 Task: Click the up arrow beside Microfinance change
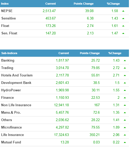point(125,128)
